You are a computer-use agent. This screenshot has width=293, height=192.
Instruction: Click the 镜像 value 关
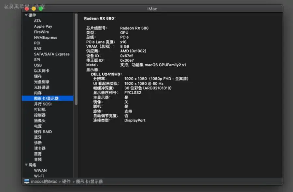click(x=126, y=102)
